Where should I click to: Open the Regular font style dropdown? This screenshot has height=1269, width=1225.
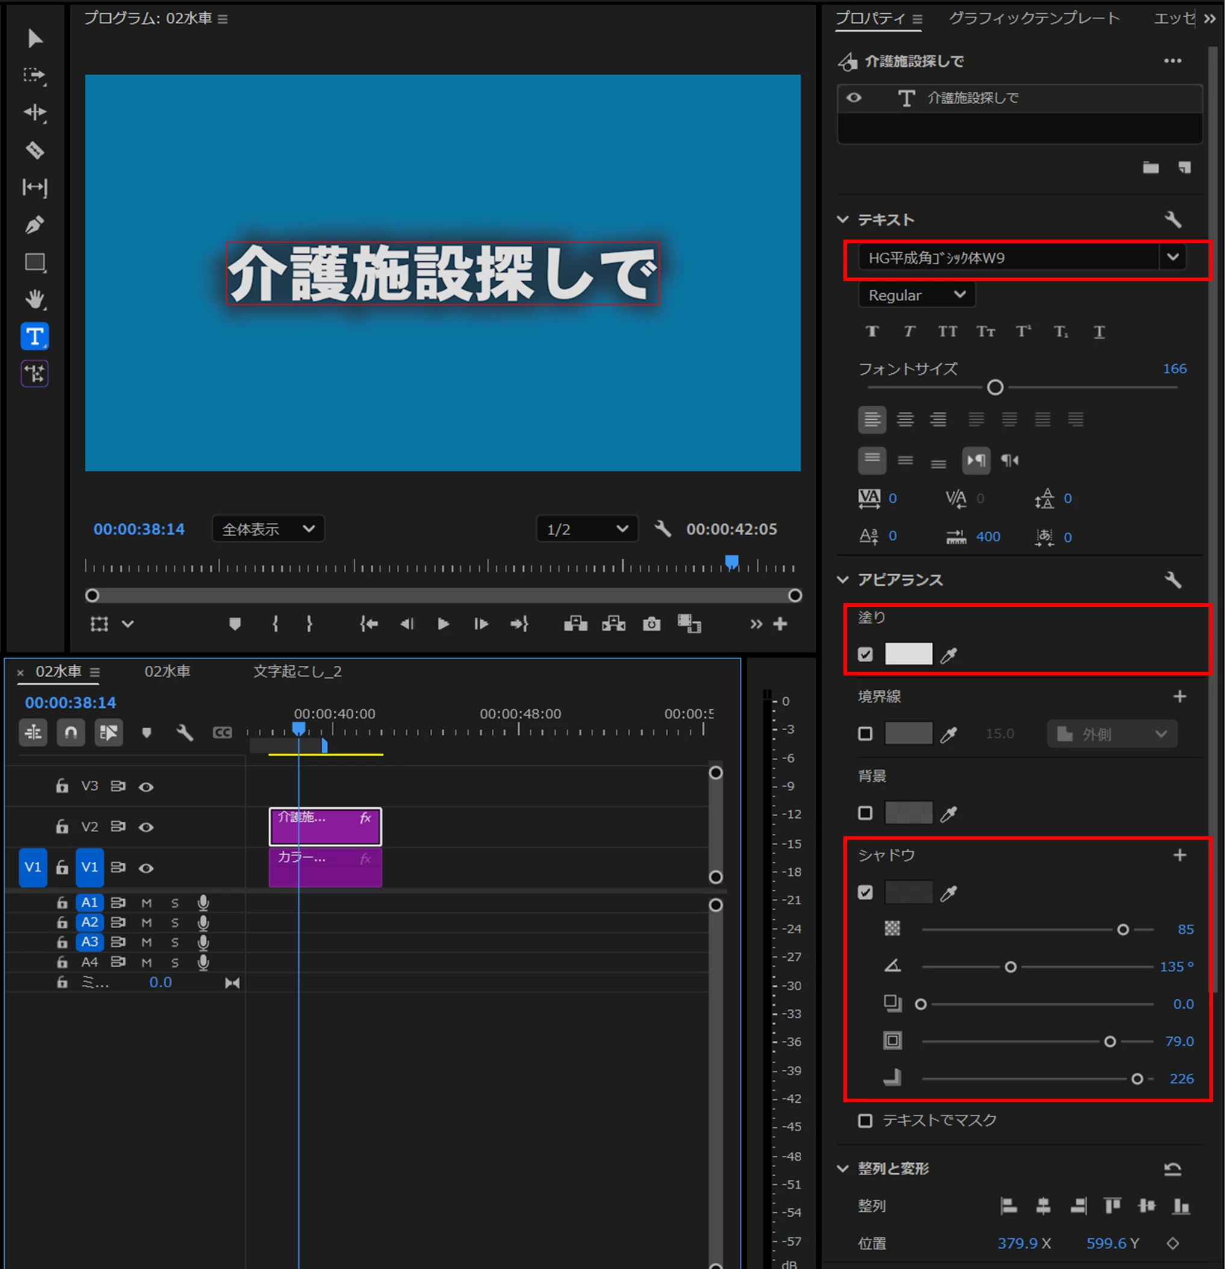(916, 295)
